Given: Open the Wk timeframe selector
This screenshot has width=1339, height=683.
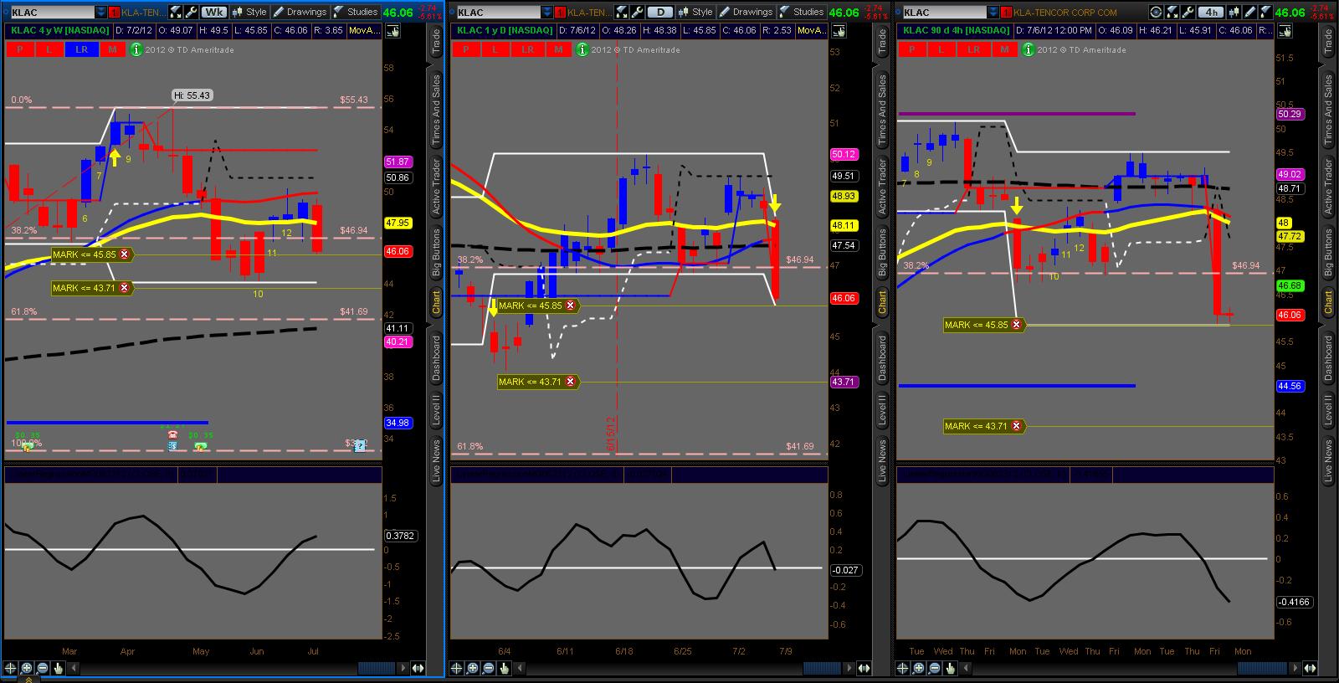Looking at the screenshot, I should [214, 12].
